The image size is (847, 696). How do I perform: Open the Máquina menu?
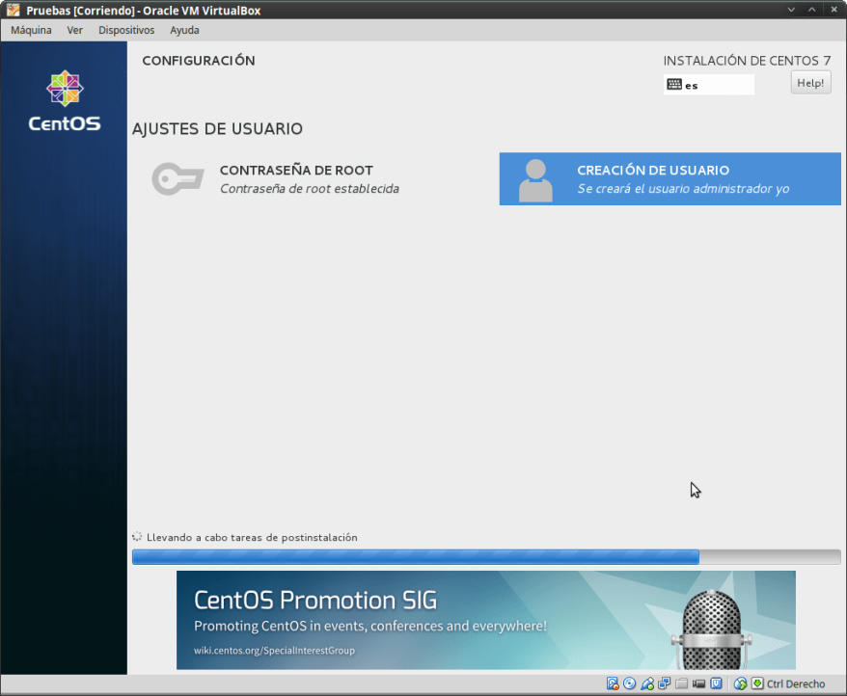(x=30, y=30)
